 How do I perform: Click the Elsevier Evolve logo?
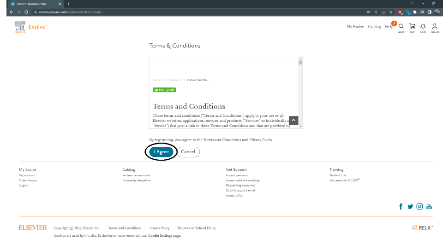[x=30, y=27]
